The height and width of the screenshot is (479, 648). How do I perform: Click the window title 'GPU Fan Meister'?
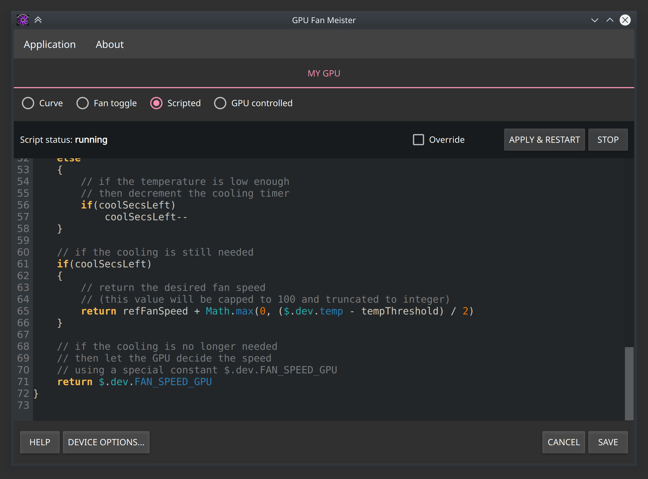(324, 20)
